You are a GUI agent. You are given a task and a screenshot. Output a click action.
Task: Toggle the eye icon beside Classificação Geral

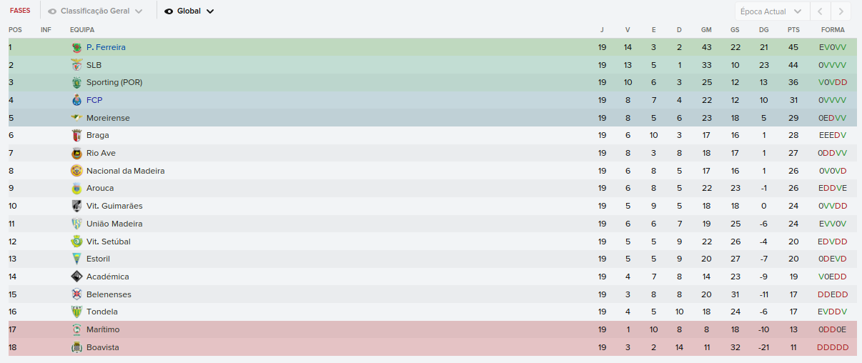point(52,11)
